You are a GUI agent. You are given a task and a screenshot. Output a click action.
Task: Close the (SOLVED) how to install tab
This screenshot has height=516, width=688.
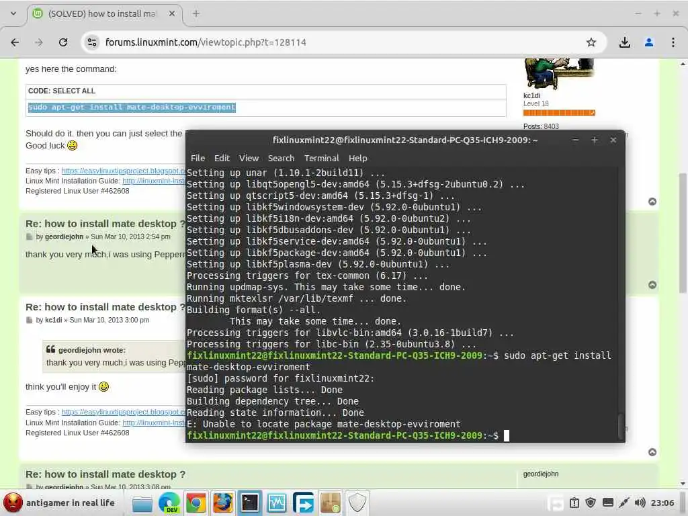tap(172, 13)
